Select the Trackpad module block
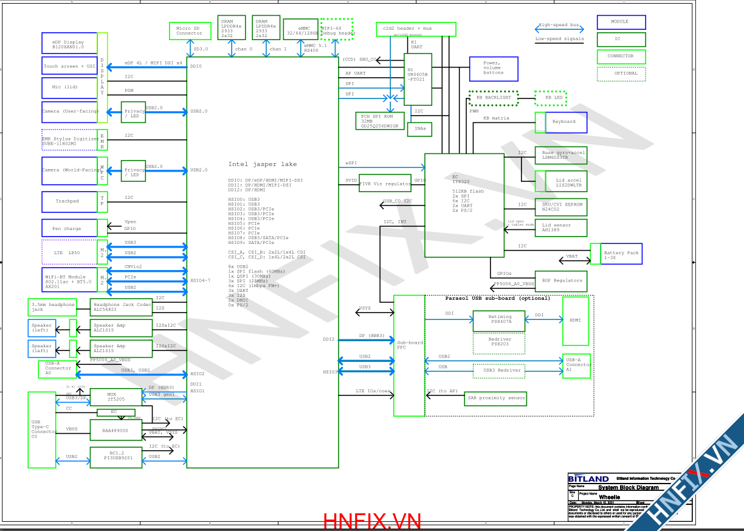 (x=69, y=201)
